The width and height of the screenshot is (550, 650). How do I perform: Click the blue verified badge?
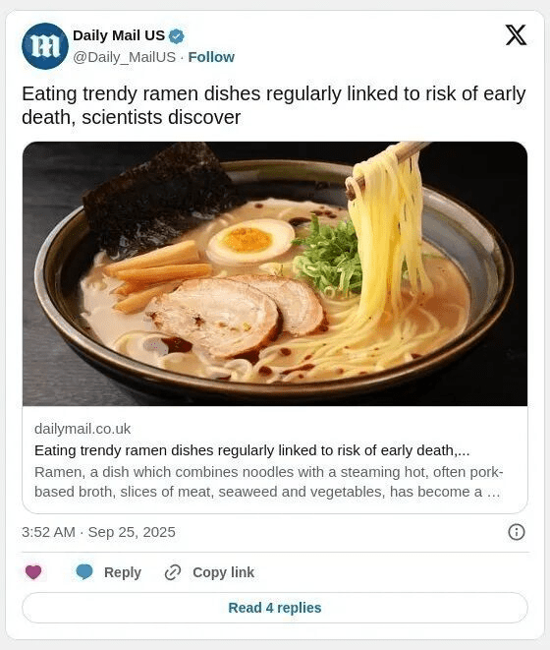(x=177, y=36)
